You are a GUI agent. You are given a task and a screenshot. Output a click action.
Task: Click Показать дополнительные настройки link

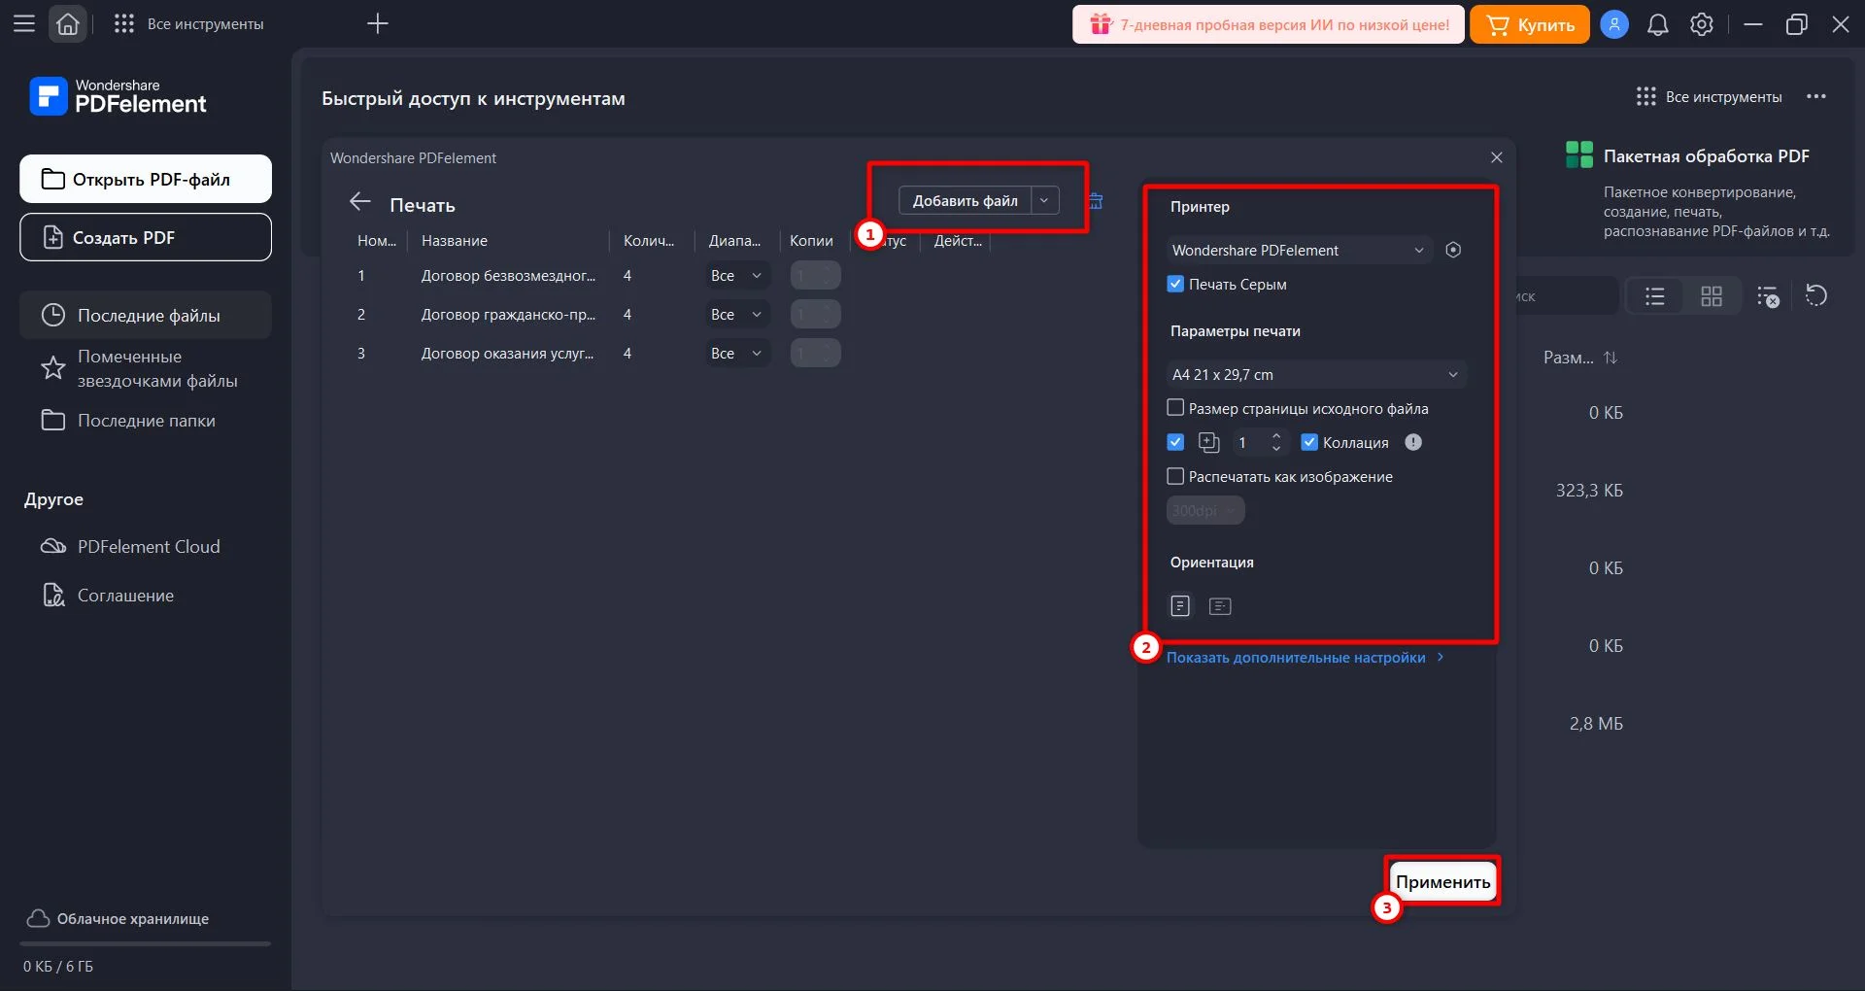(x=1297, y=658)
